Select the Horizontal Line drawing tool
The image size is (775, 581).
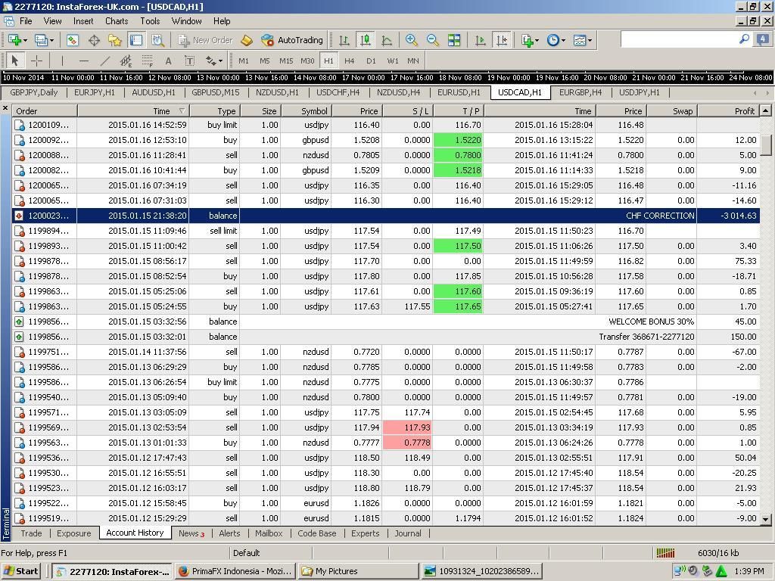(83, 61)
